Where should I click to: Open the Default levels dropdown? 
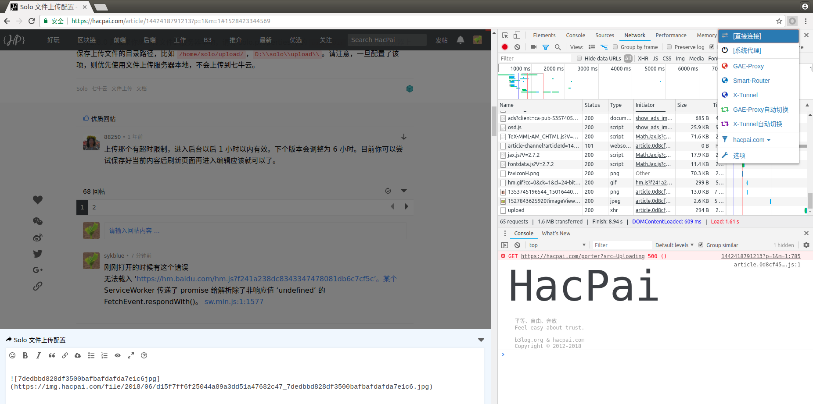pyautogui.click(x=674, y=245)
